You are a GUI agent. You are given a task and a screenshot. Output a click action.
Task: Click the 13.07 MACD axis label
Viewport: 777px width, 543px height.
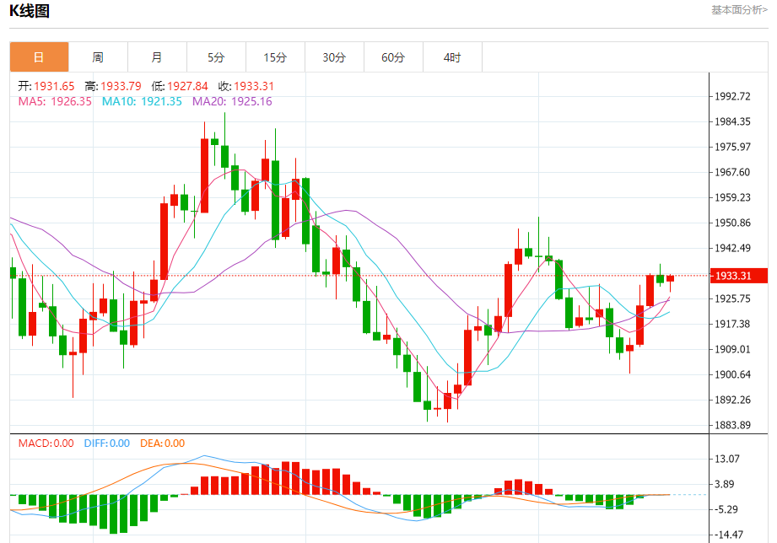tap(727, 459)
